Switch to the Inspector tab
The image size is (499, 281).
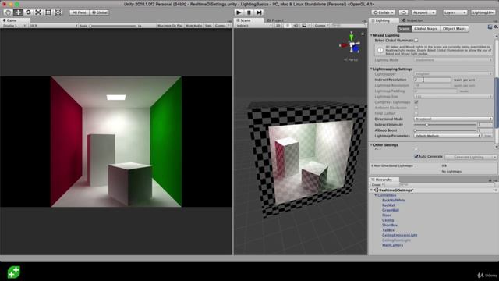(412, 20)
